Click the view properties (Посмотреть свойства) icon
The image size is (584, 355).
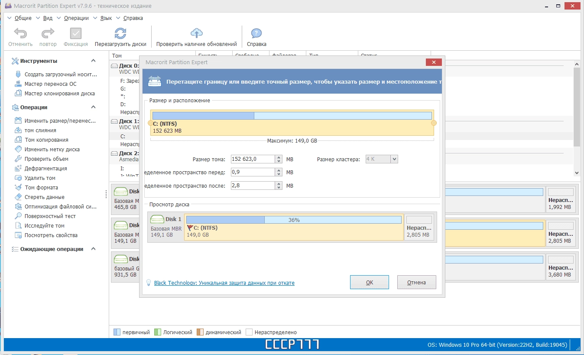pyautogui.click(x=18, y=235)
